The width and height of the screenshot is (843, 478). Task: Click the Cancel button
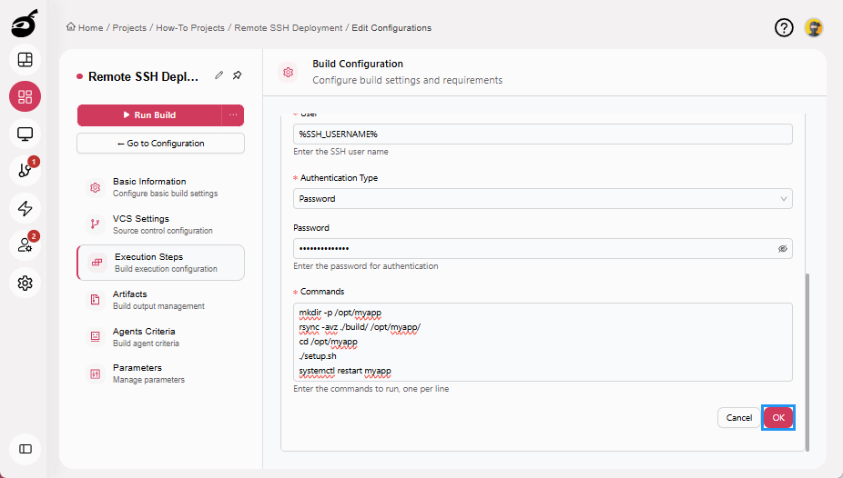click(738, 417)
